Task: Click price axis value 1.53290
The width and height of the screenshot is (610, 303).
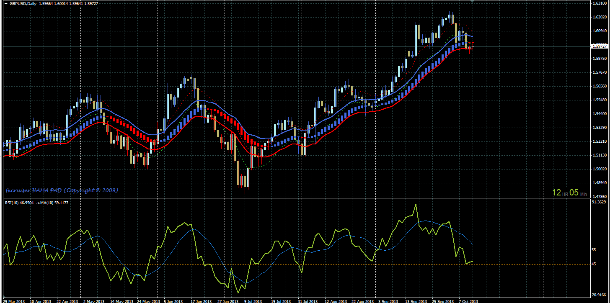Action: click(600, 128)
